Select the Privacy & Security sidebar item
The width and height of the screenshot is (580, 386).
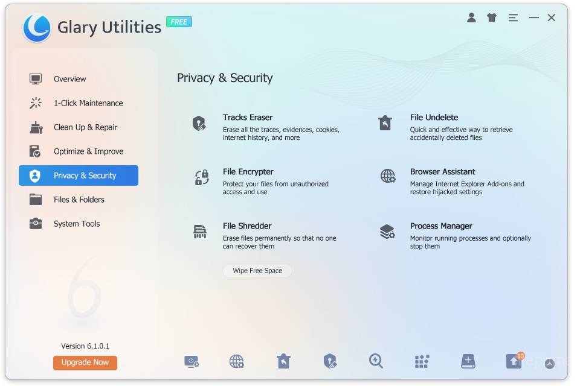pos(79,176)
